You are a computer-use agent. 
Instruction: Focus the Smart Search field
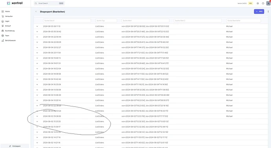(x=49, y=3)
